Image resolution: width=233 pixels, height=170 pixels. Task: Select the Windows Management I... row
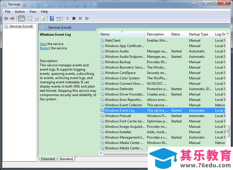[x=163, y=137]
